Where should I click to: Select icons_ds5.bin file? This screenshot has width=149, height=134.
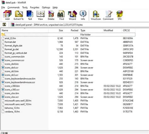pyautogui.click(x=12, y=71)
